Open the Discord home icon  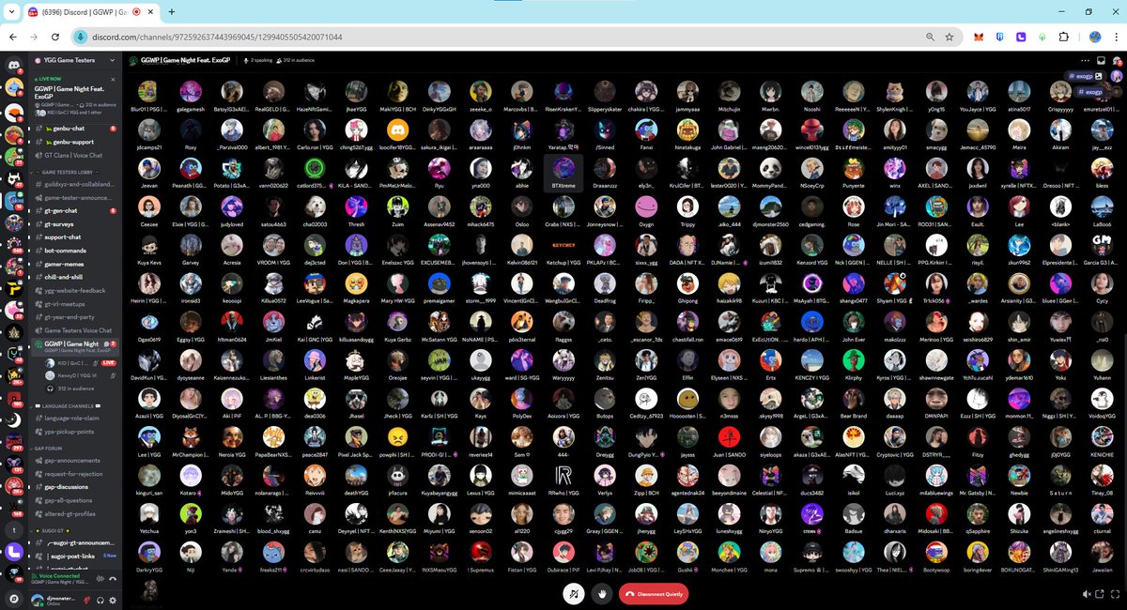coord(14,63)
